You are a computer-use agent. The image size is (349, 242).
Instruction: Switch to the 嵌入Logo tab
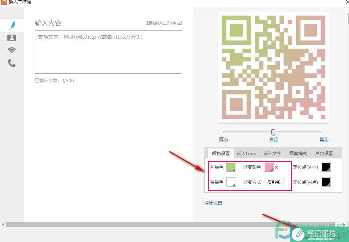pyautogui.click(x=247, y=153)
